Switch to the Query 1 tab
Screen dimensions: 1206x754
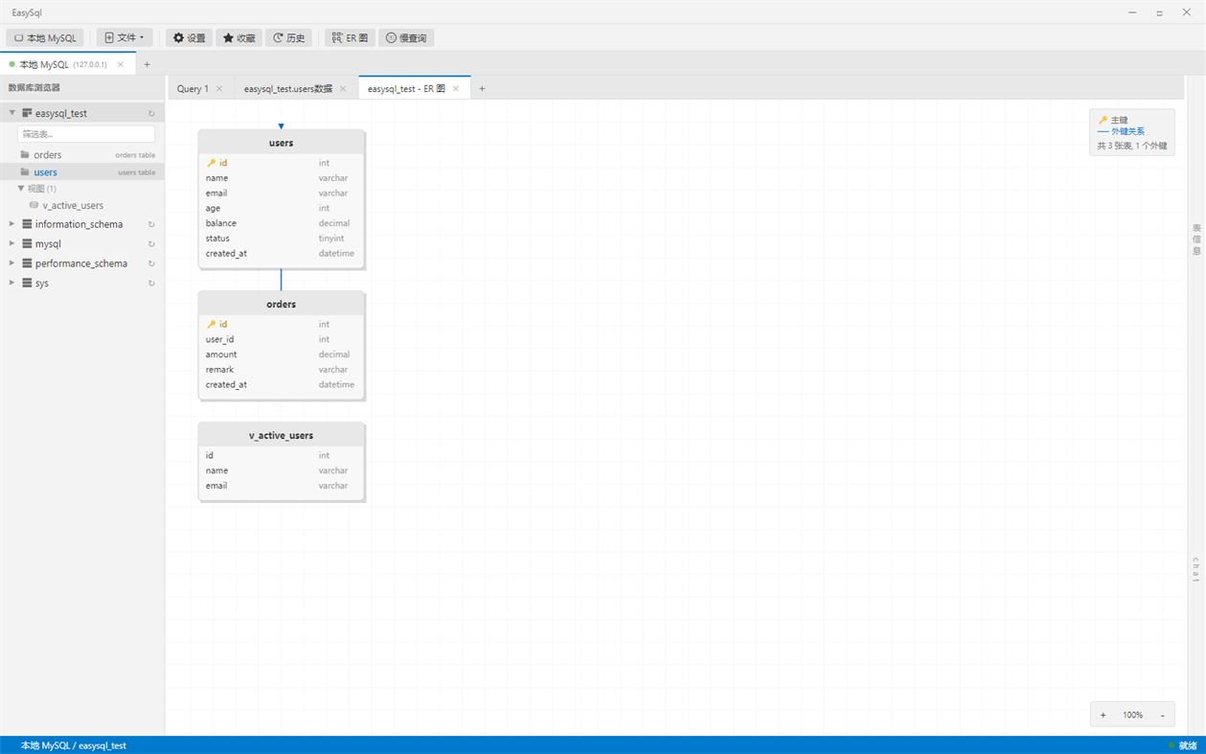193,88
